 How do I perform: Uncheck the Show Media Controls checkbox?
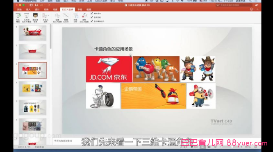[x=92, y=21]
